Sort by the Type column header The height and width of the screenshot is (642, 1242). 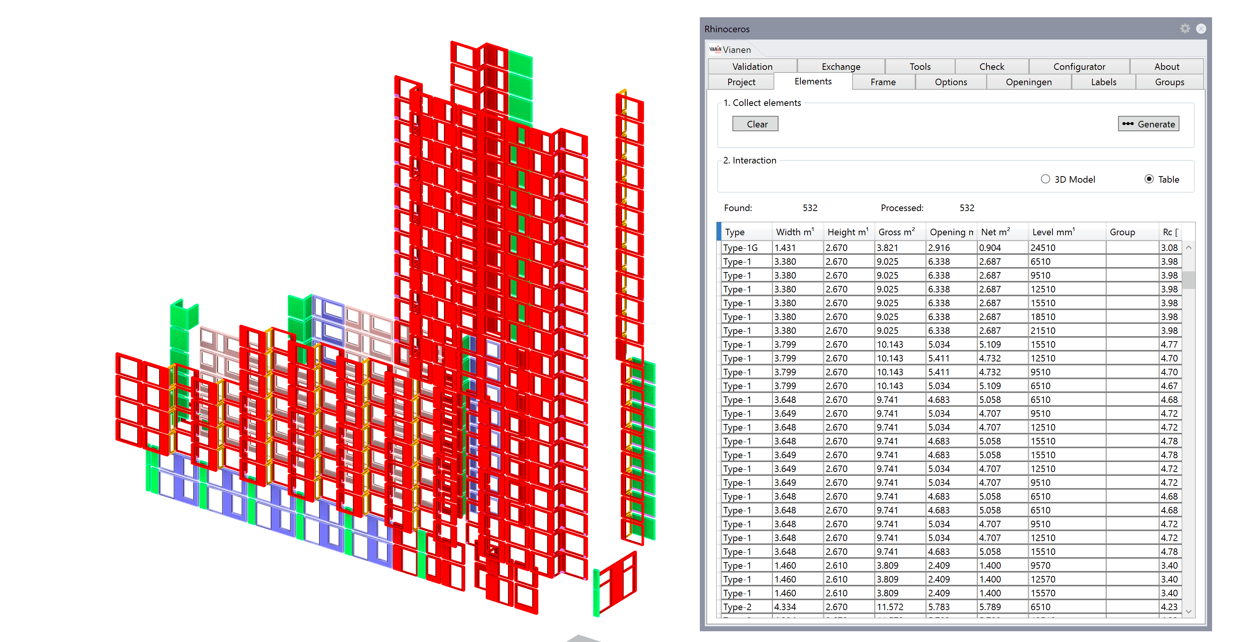(746, 232)
